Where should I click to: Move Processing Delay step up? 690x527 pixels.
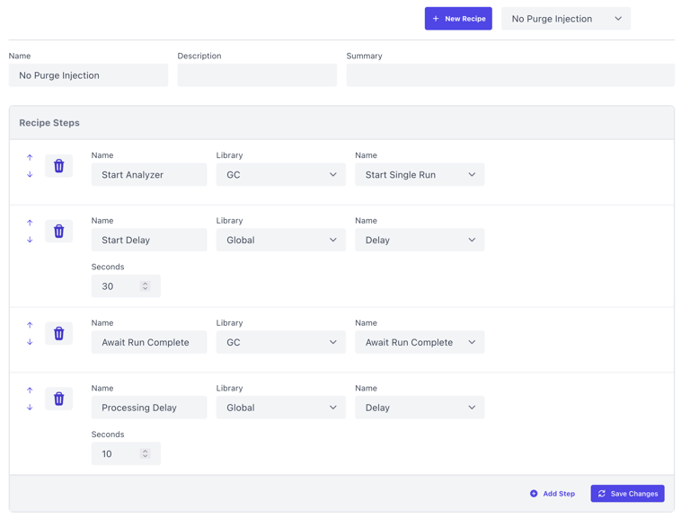tap(30, 391)
